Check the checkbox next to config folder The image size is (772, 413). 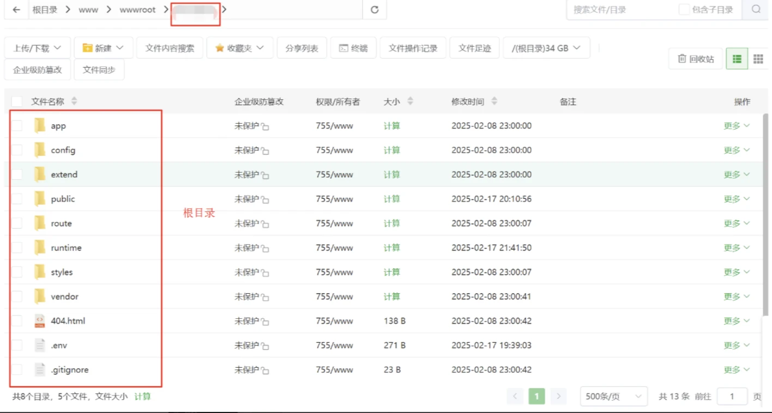[17, 150]
